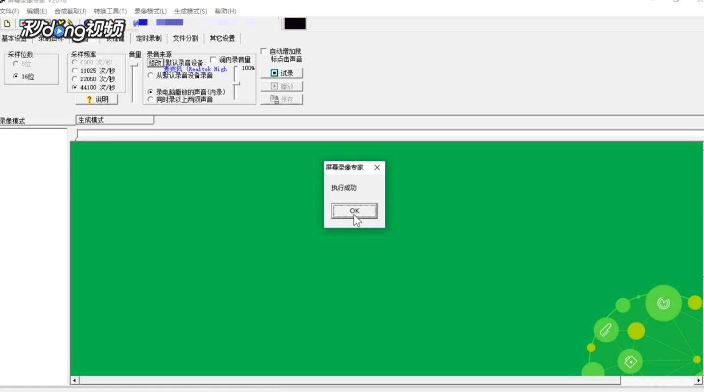
Task: Click the 修改 button for the recording device
Action: (155, 63)
